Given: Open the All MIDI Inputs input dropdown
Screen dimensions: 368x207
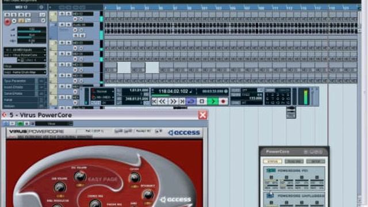Looking at the screenshot, I should click(x=25, y=50).
